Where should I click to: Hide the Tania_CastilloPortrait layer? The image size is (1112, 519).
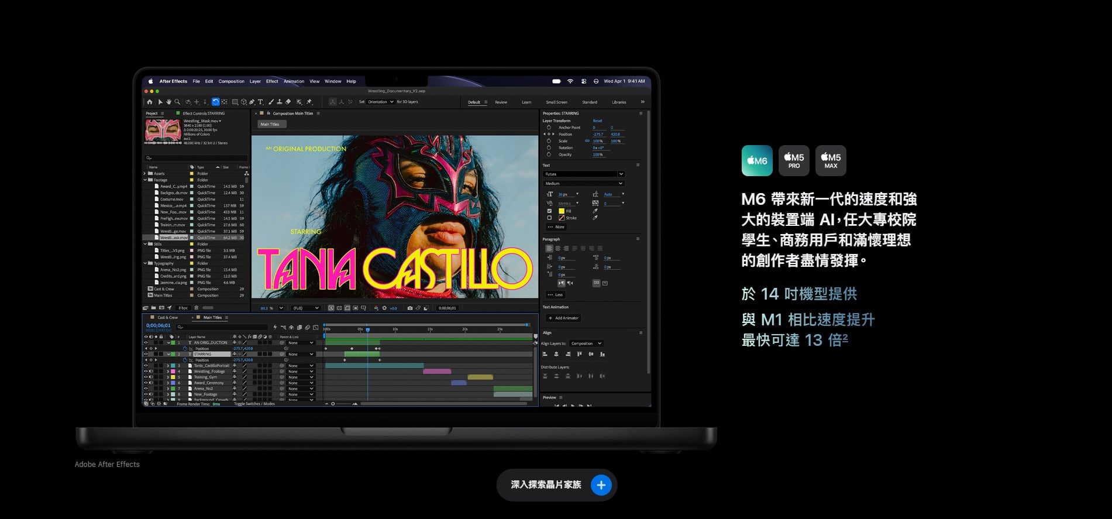pos(146,366)
